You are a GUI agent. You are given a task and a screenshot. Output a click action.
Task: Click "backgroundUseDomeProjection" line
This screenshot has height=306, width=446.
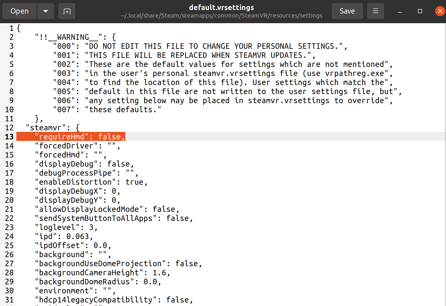tap(118, 263)
